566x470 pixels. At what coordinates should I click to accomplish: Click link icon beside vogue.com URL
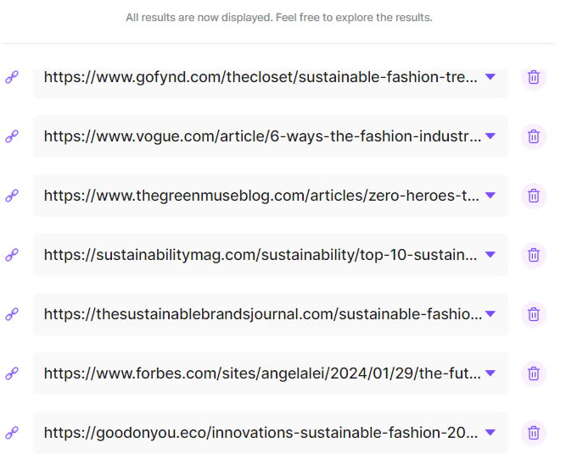pos(12,136)
